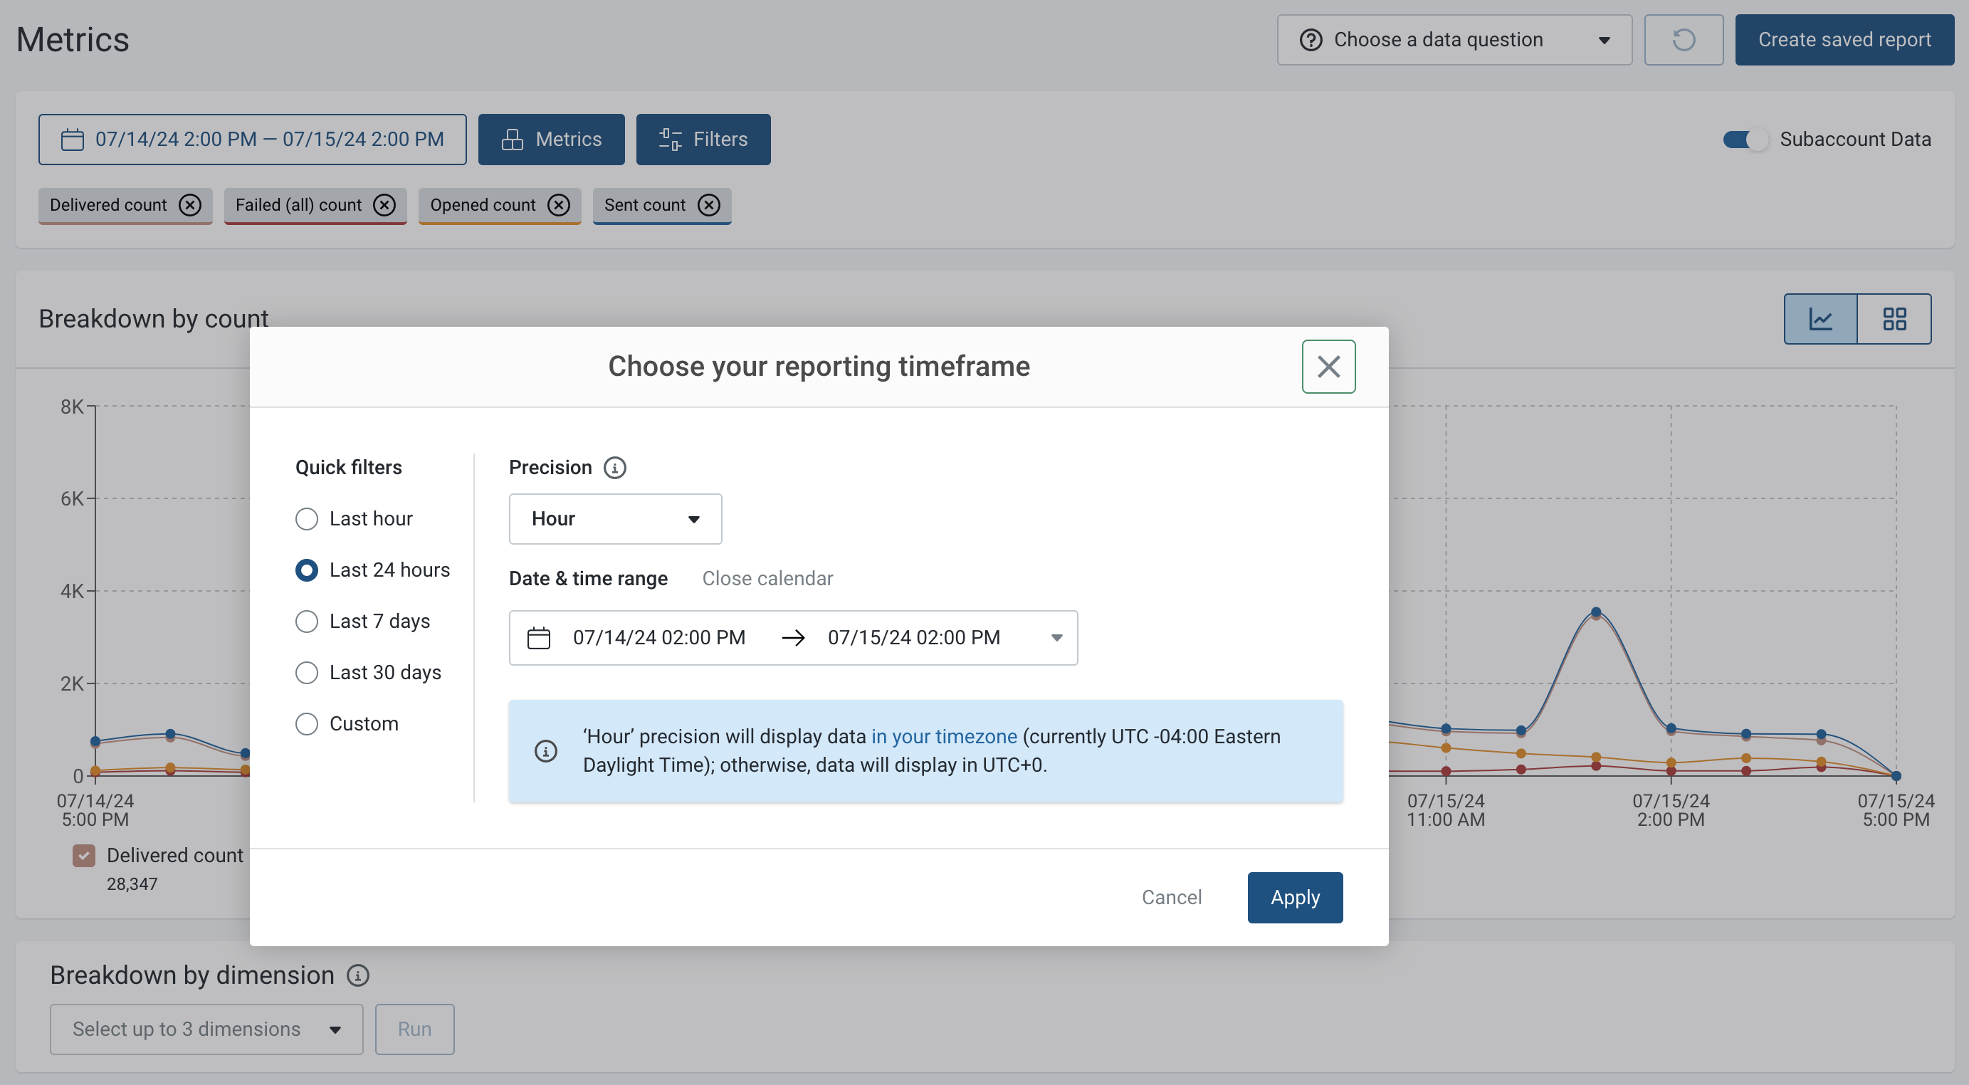Click the end date 07/15/24 02:00 PM field
The height and width of the screenshot is (1085, 1969).
914,638
